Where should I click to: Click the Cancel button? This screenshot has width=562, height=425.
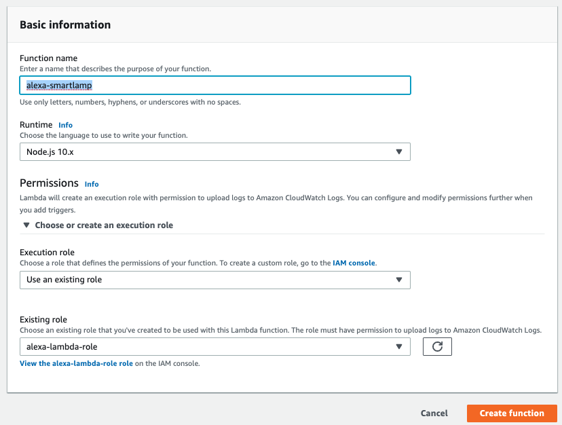(x=434, y=413)
